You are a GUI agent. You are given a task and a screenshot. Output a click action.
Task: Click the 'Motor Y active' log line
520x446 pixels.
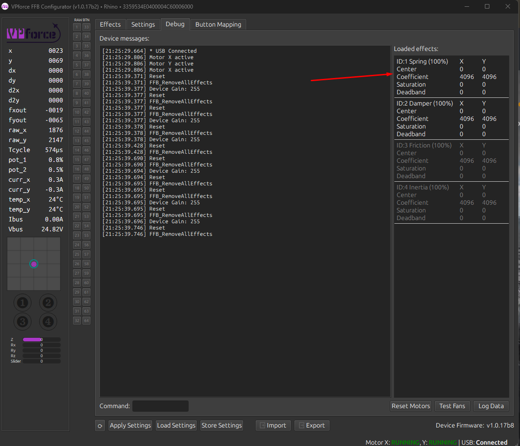coord(148,64)
